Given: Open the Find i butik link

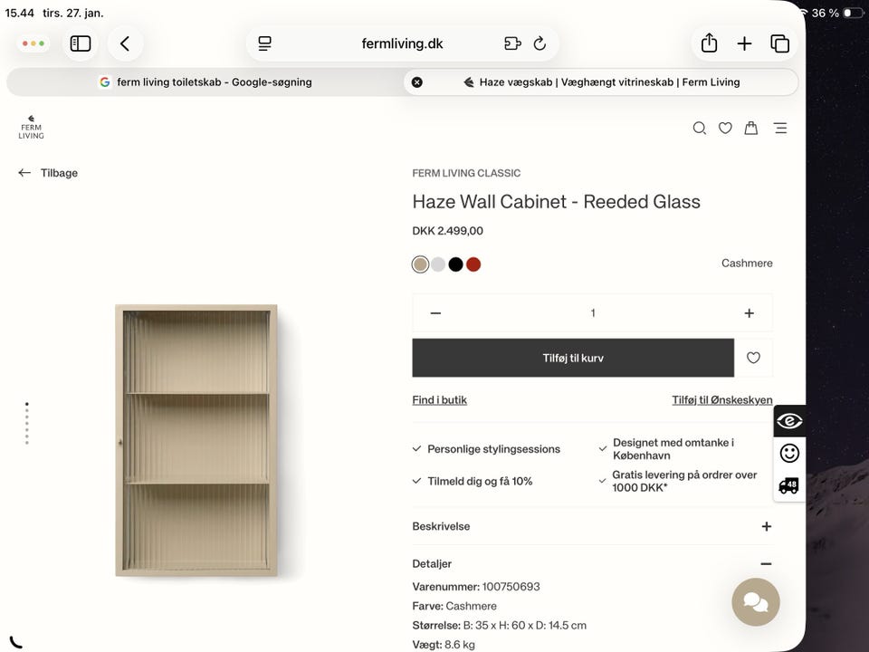Looking at the screenshot, I should click(439, 399).
